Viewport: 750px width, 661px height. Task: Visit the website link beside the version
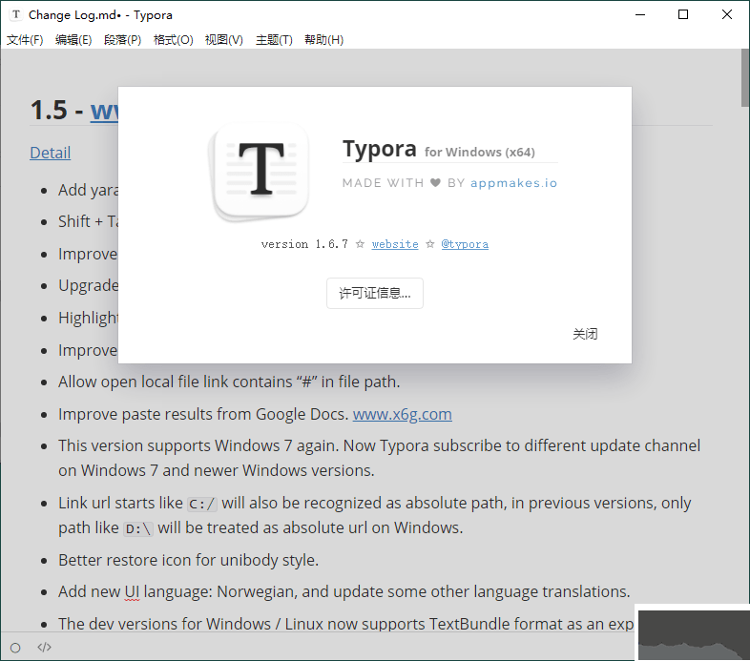pos(395,244)
